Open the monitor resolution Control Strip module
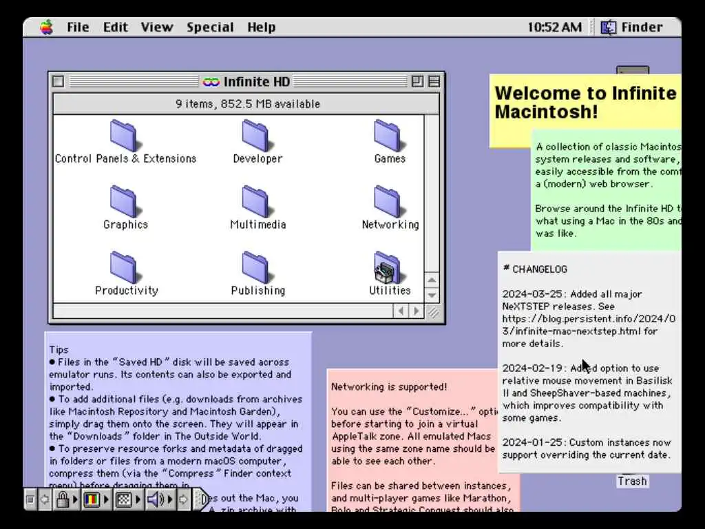The image size is (705, 529). click(127, 499)
